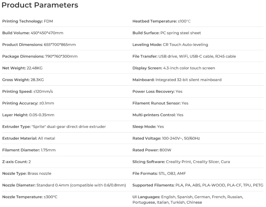Click the Product Parameters heading
Viewport: 266px width, 207px height.
pyautogui.click(x=40, y=5)
